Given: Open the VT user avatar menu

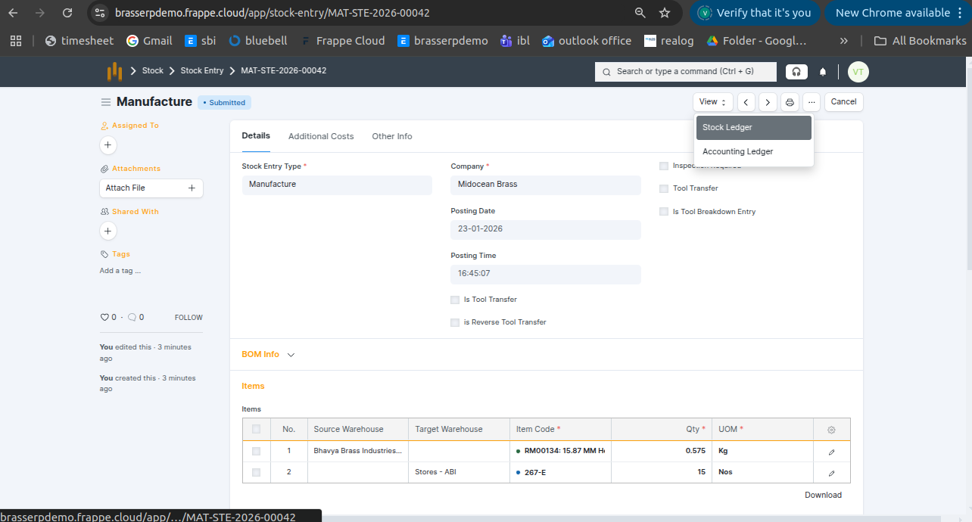Looking at the screenshot, I should click(858, 72).
